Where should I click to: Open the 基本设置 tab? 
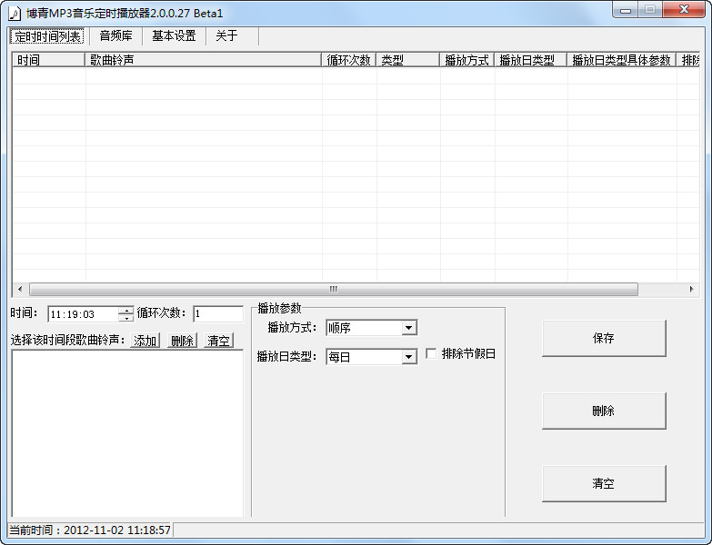tap(174, 35)
